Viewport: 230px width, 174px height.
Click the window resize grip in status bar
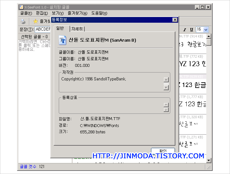(x=209, y=168)
